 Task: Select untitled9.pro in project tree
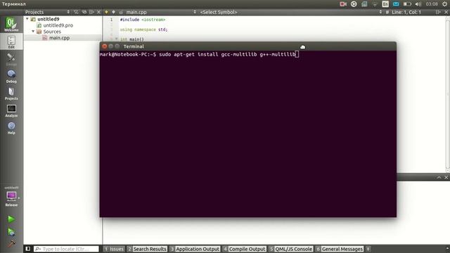58,25
